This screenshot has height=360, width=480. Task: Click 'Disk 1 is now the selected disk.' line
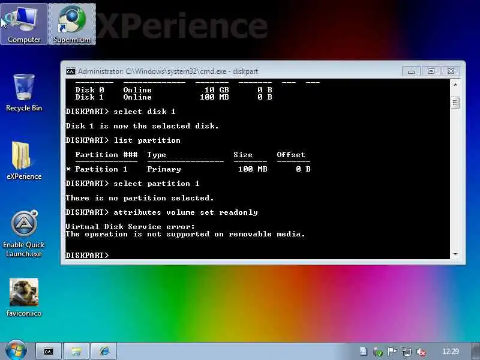pos(142,126)
